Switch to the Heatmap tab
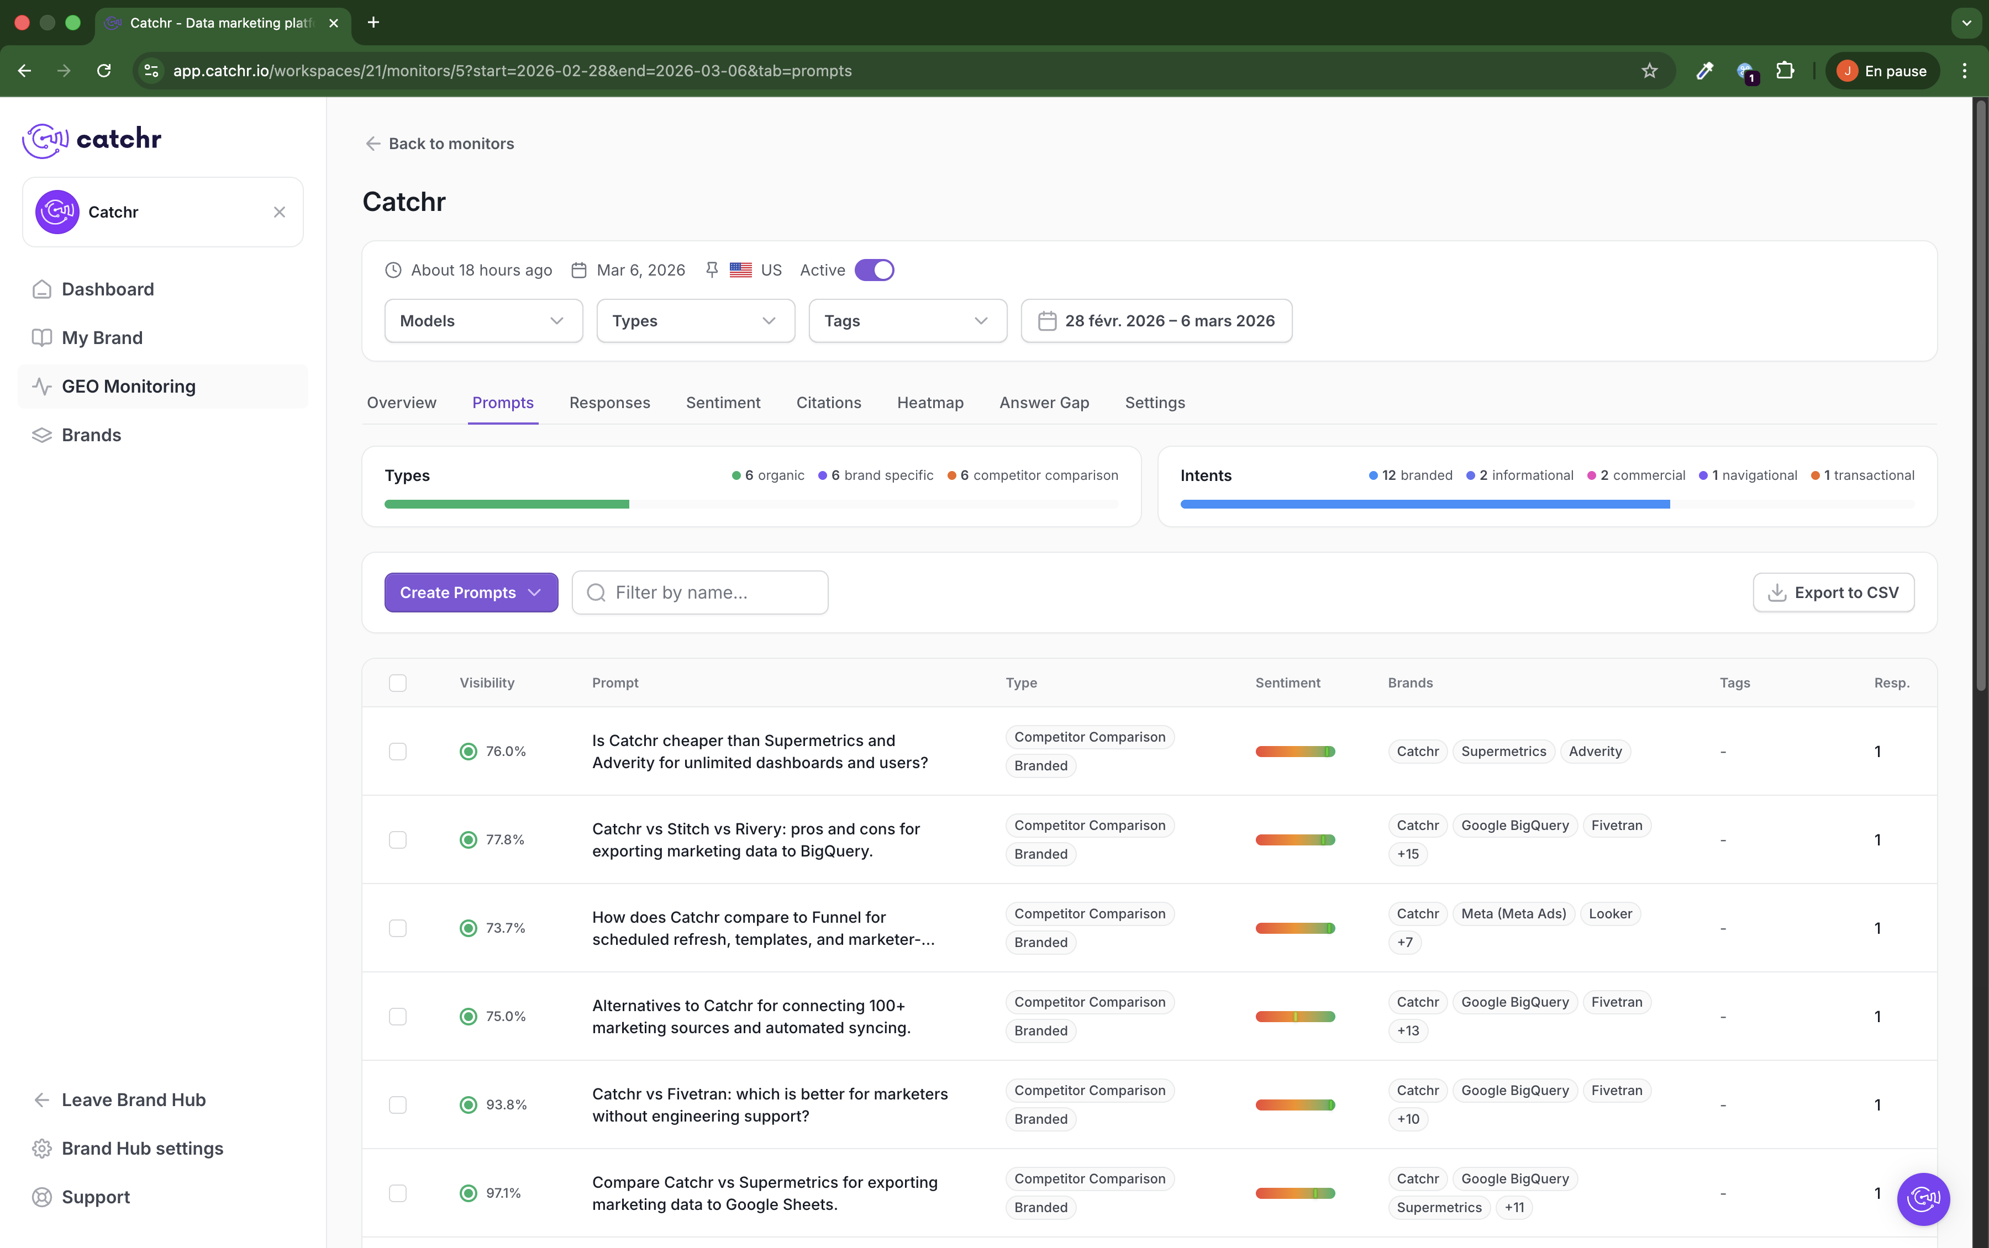Image resolution: width=1989 pixels, height=1248 pixels. click(930, 403)
